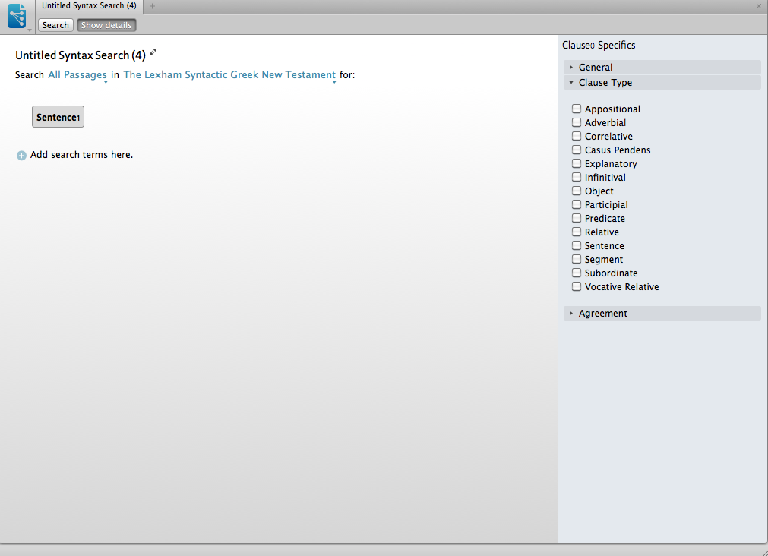Image resolution: width=768 pixels, height=556 pixels.
Task: Enable the Infinitival clause type
Action: click(x=577, y=177)
